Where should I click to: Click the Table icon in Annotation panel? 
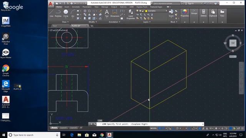pos(122,18)
